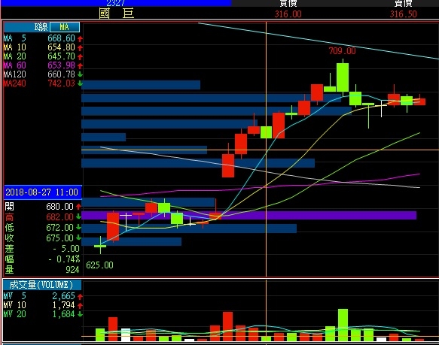Click the low marker label 625.00
The image size is (439, 345).
99,265
